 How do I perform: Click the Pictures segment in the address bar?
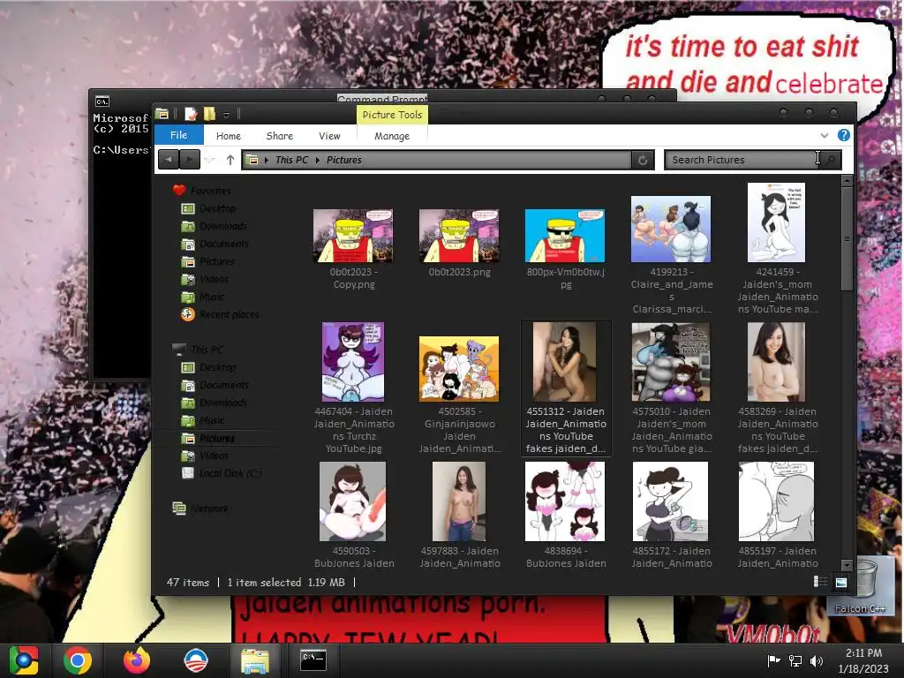(x=344, y=160)
